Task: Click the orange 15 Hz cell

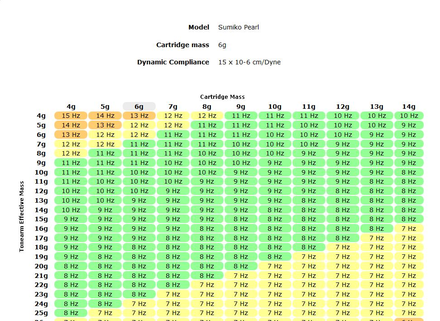Action: coord(71,116)
